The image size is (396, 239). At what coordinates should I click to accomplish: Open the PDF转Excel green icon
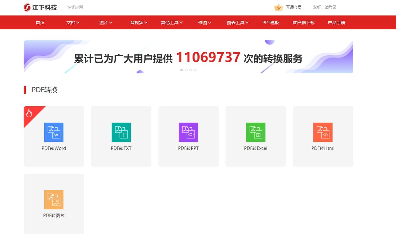256,132
